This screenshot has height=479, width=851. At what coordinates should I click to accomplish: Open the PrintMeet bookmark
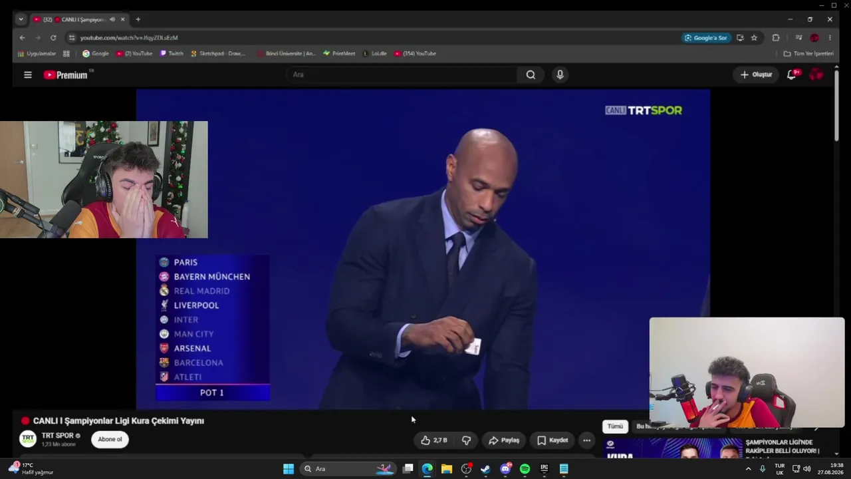[339, 53]
